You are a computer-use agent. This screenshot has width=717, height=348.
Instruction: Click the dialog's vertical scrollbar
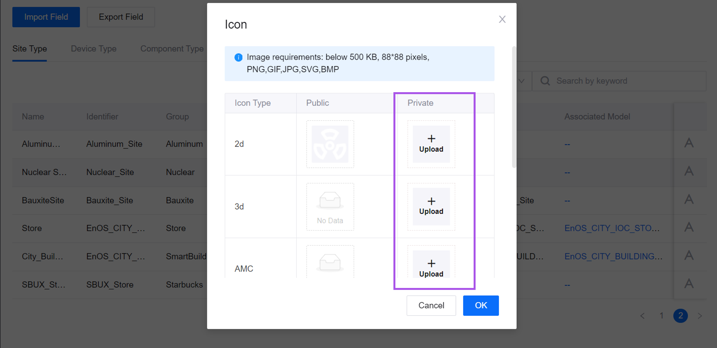(x=514, y=108)
